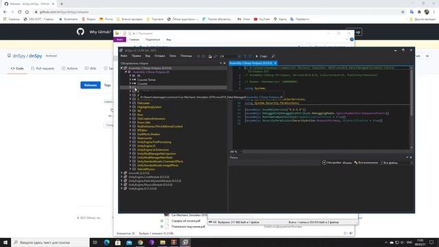Expand the UnityEngine.CoreModule assembly node
The width and height of the screenshot is (439, 247).
(121, 177)
